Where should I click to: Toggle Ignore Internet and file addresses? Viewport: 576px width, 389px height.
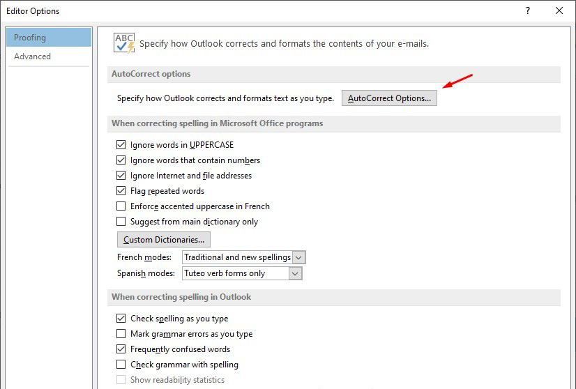click(121, 176)
